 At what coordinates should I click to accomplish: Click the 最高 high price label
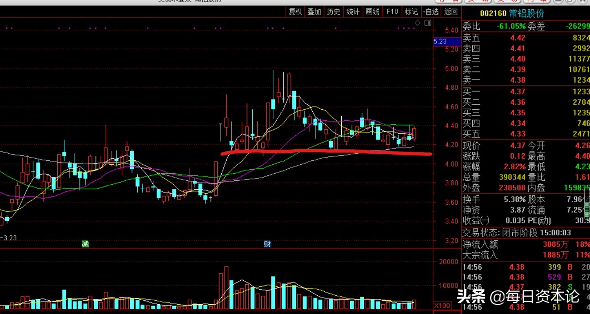pos(536,156)
